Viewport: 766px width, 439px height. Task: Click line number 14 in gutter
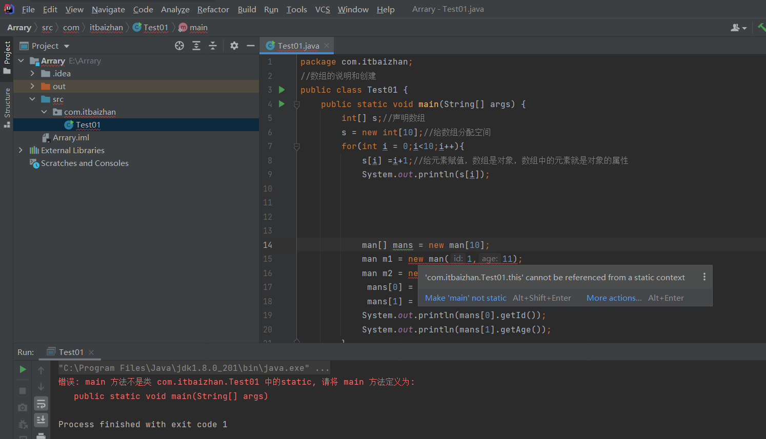(268, 245)
